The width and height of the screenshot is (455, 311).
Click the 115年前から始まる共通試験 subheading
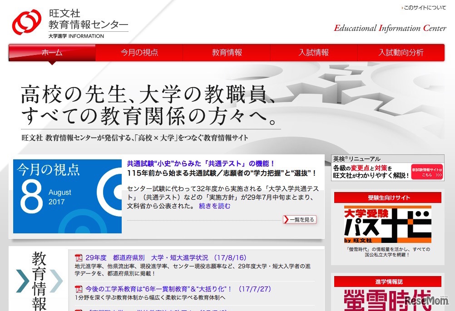[x=222, y=173]
